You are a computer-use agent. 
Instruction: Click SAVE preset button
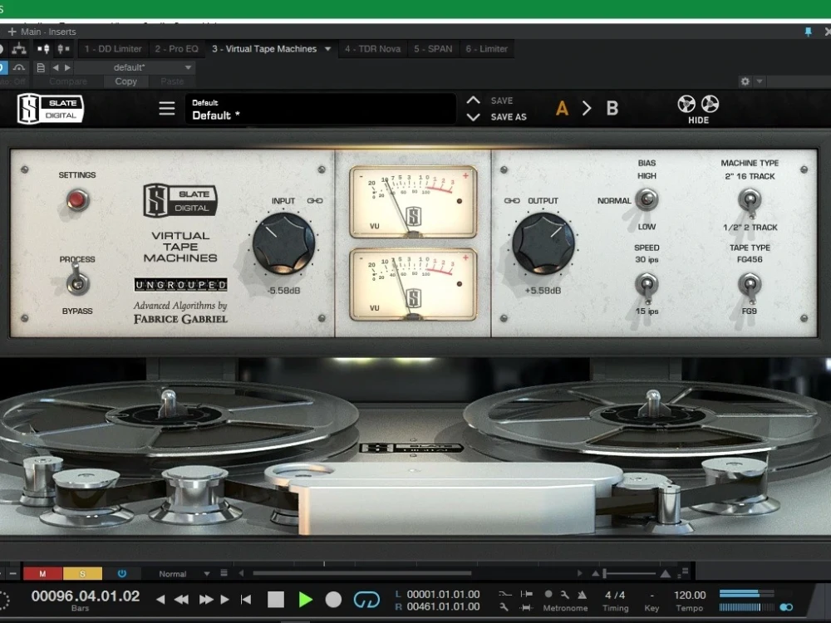coord(501,101)
